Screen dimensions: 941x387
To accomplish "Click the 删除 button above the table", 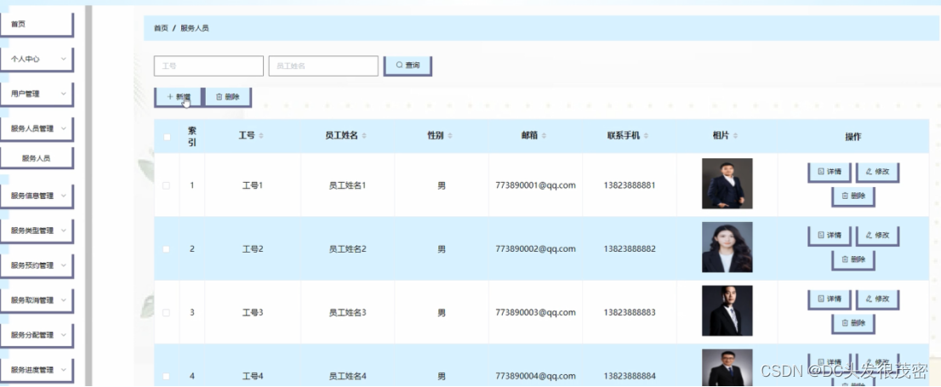I will click(x=227, y=97).
